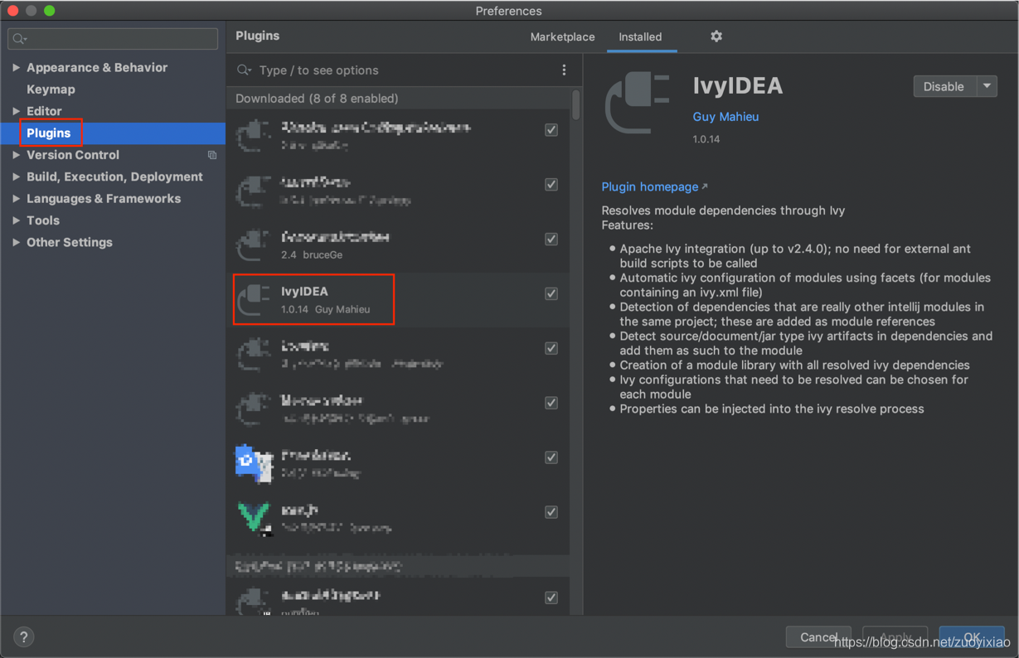Expand the Languages & Frameworks arrow
The image size is (1019, 658).
[x=16, y=199]
